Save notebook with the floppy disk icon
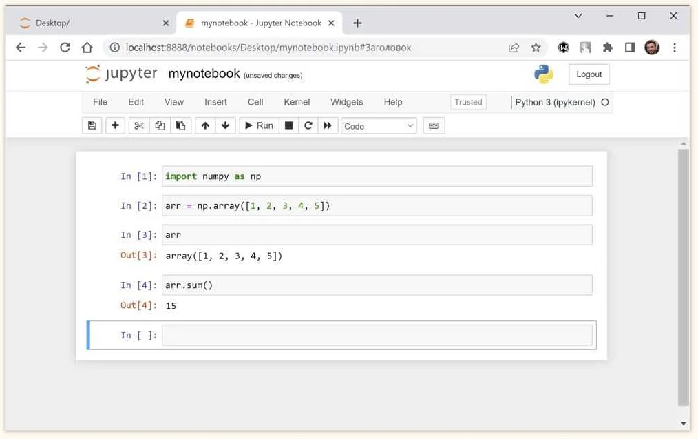 point(92,125)
